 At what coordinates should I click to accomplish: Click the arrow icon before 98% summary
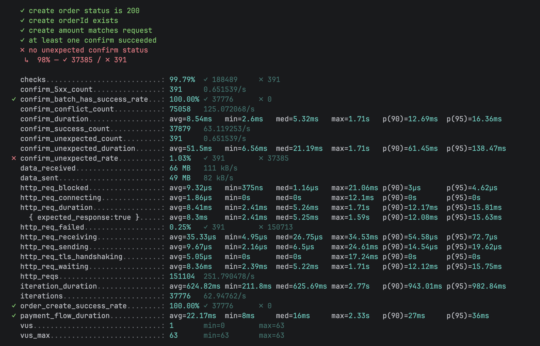27,60
